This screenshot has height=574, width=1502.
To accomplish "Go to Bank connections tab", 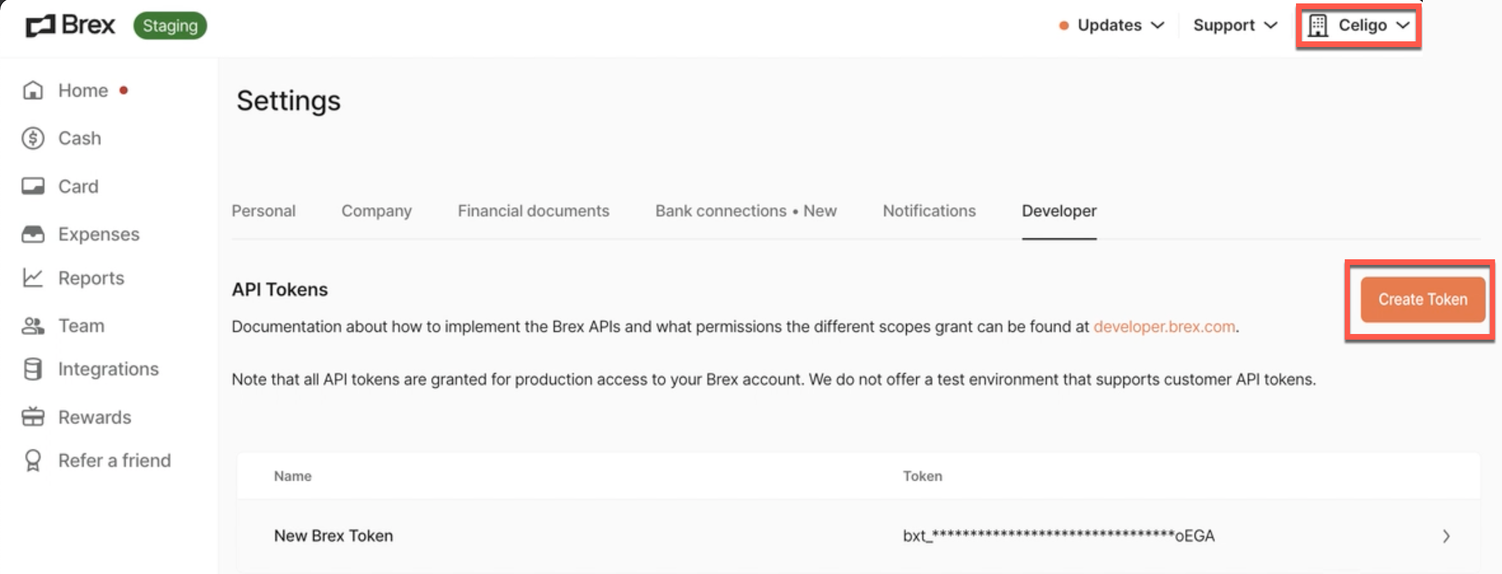I will click(746, 211).
